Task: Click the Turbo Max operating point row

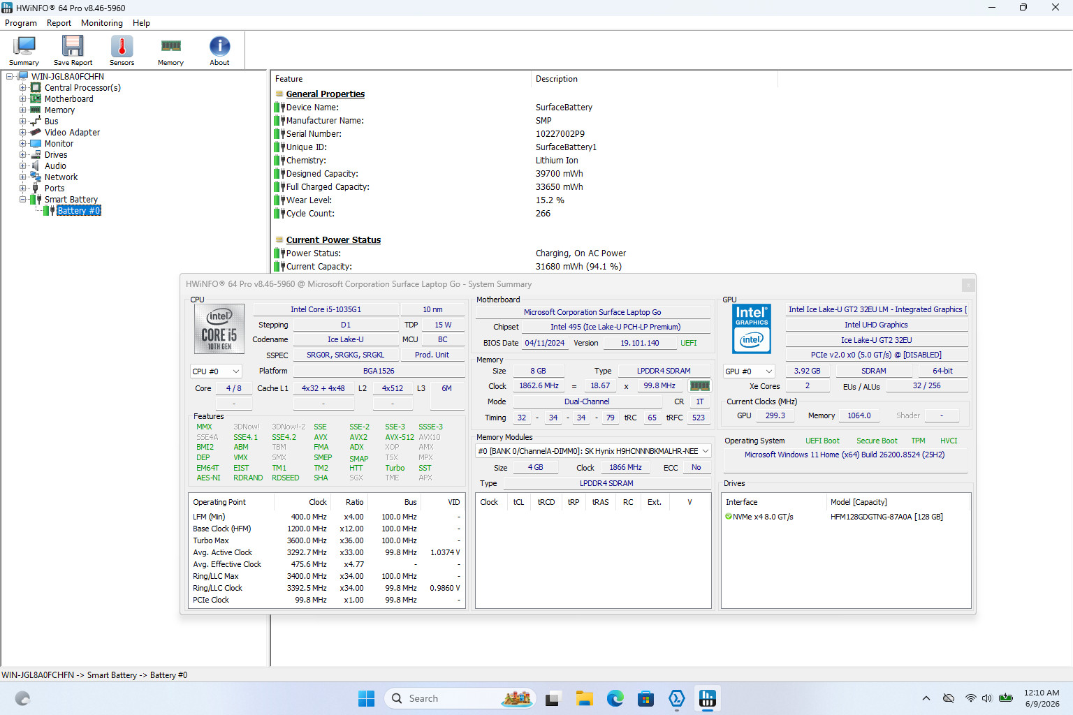Action: pyautogui.click(x=326, y=540)
